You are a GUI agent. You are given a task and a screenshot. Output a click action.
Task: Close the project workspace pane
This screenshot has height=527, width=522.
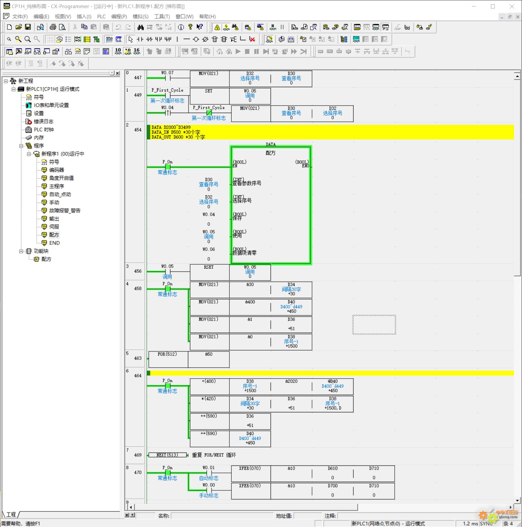click(118, 74)
